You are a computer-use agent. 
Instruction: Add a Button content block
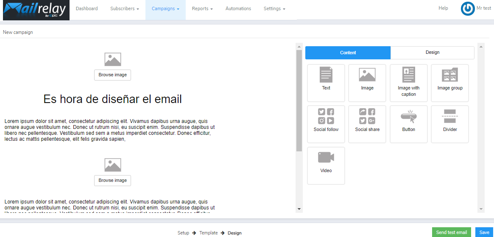(x=409, y=124)
